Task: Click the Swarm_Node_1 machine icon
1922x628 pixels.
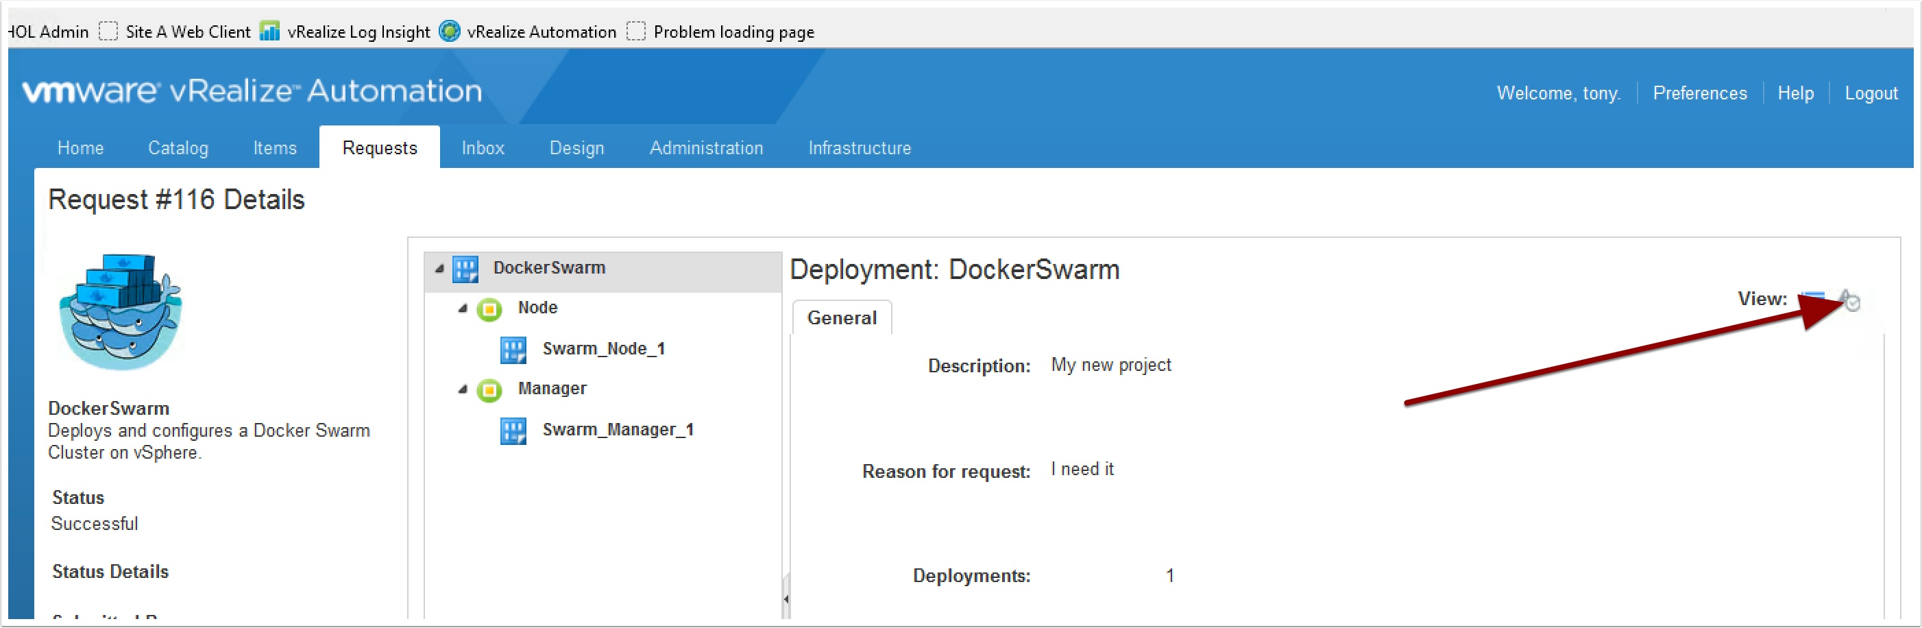Action: [513, 350]
